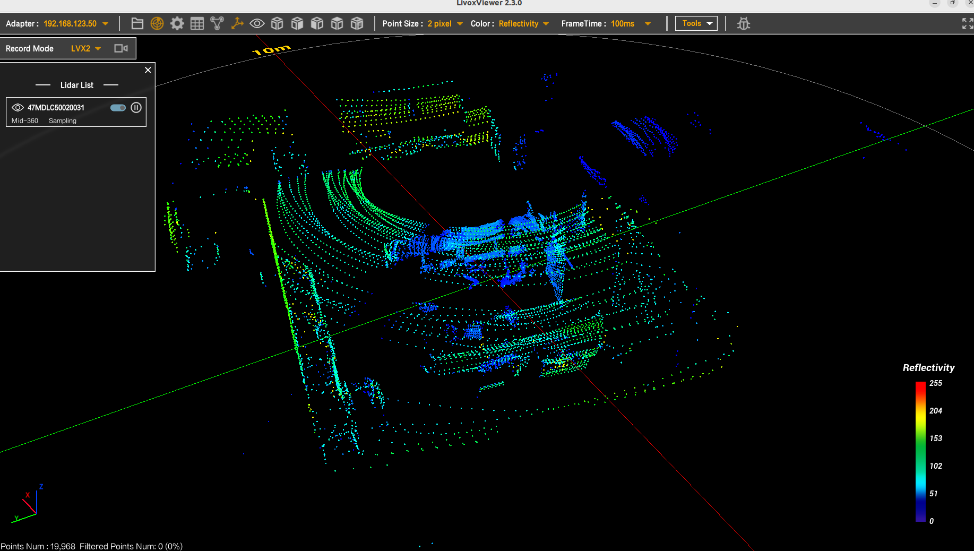
Task: Select the last cube view icon
Action: (x=357, y=23)
